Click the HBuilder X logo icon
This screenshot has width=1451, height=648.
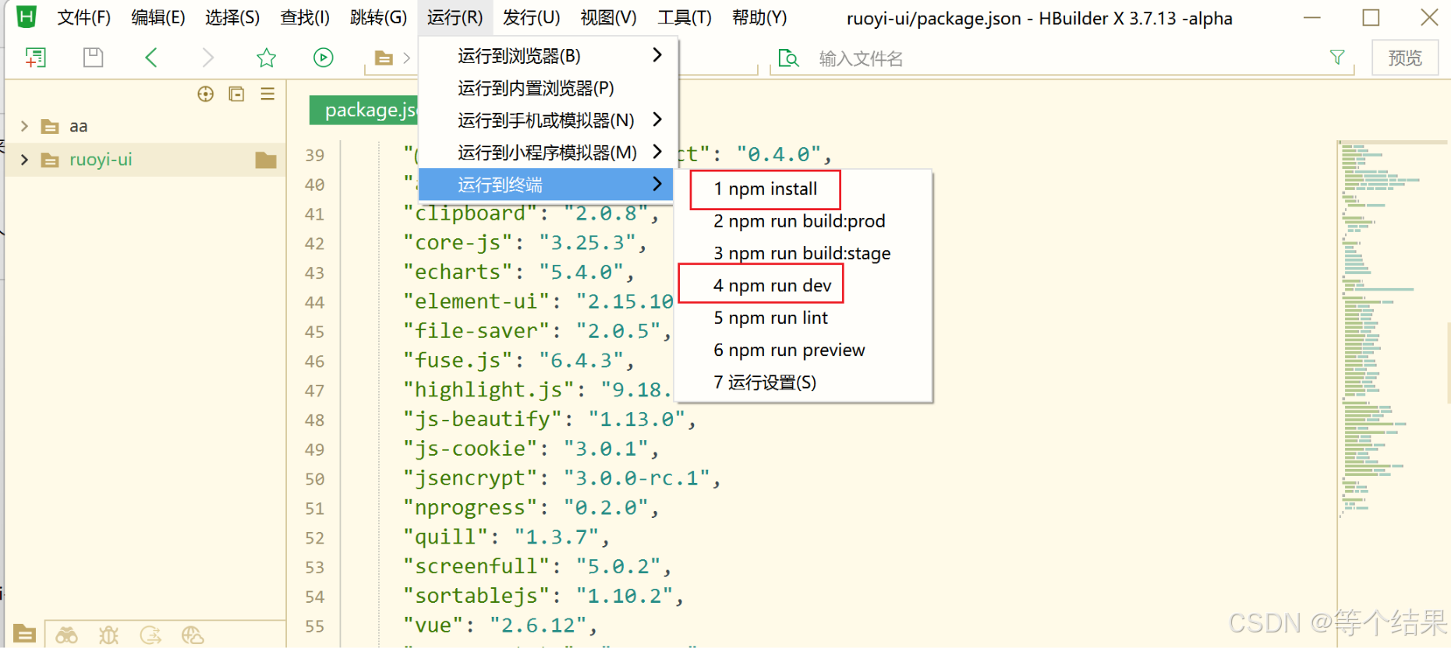pyautogui.click(x=27, y=16)
